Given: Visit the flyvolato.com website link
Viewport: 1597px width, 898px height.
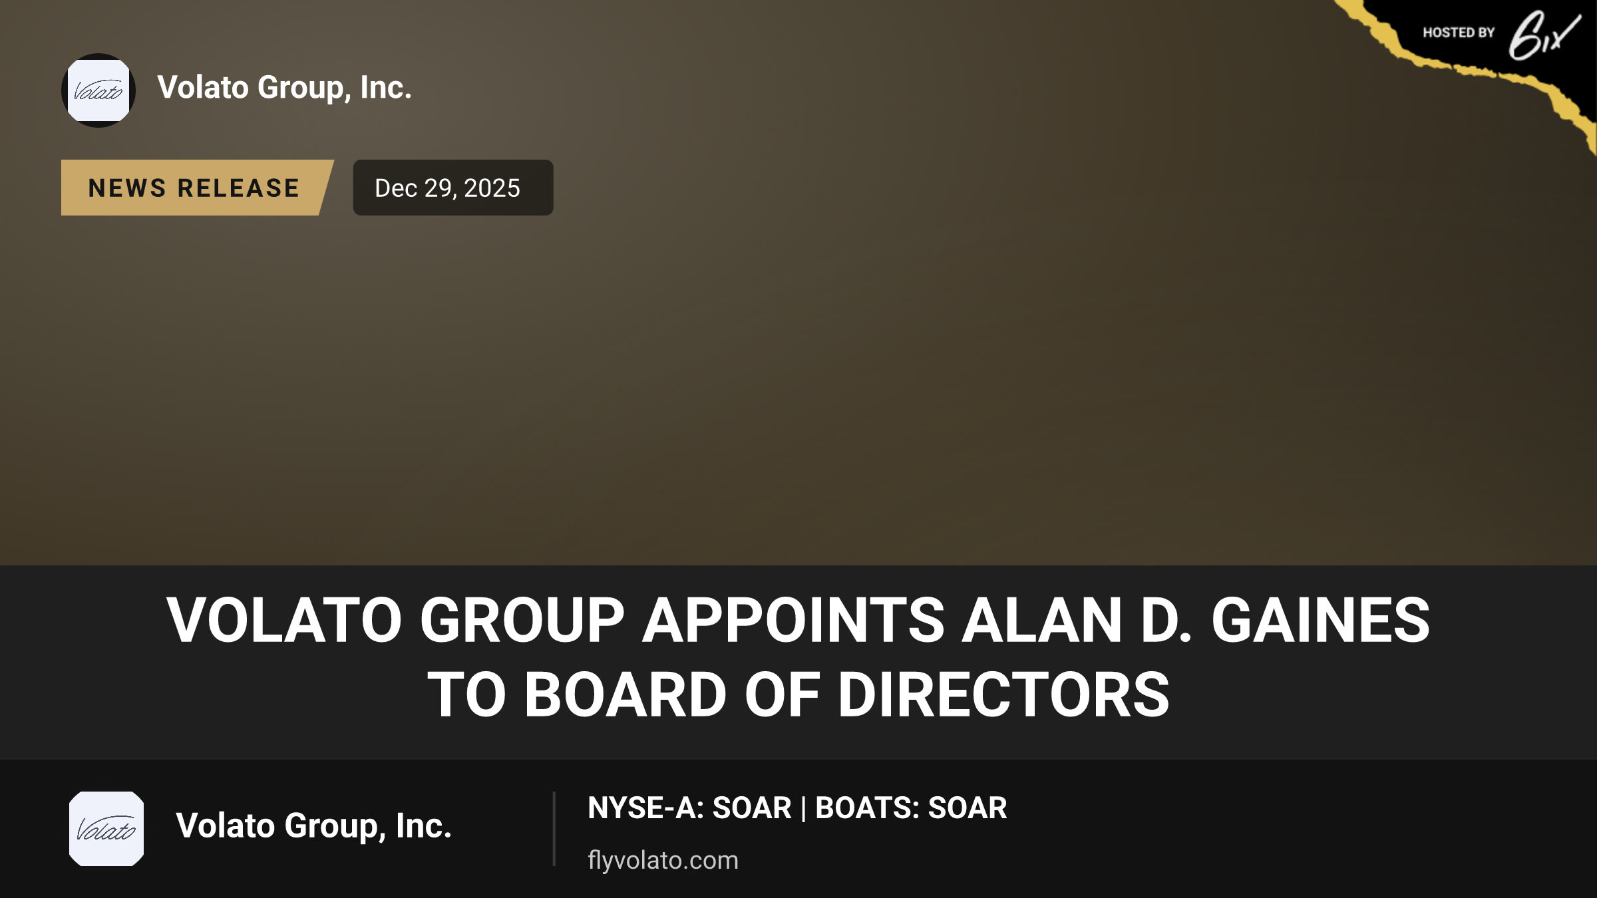Looking at the screenshot, I should [663, 860].
